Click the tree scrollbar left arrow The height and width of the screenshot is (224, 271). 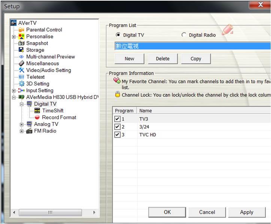(x=14, y=212)
